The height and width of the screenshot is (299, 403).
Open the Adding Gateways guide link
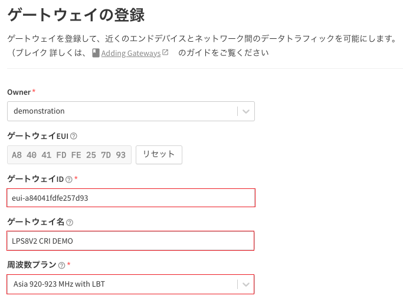pos(131,53)
